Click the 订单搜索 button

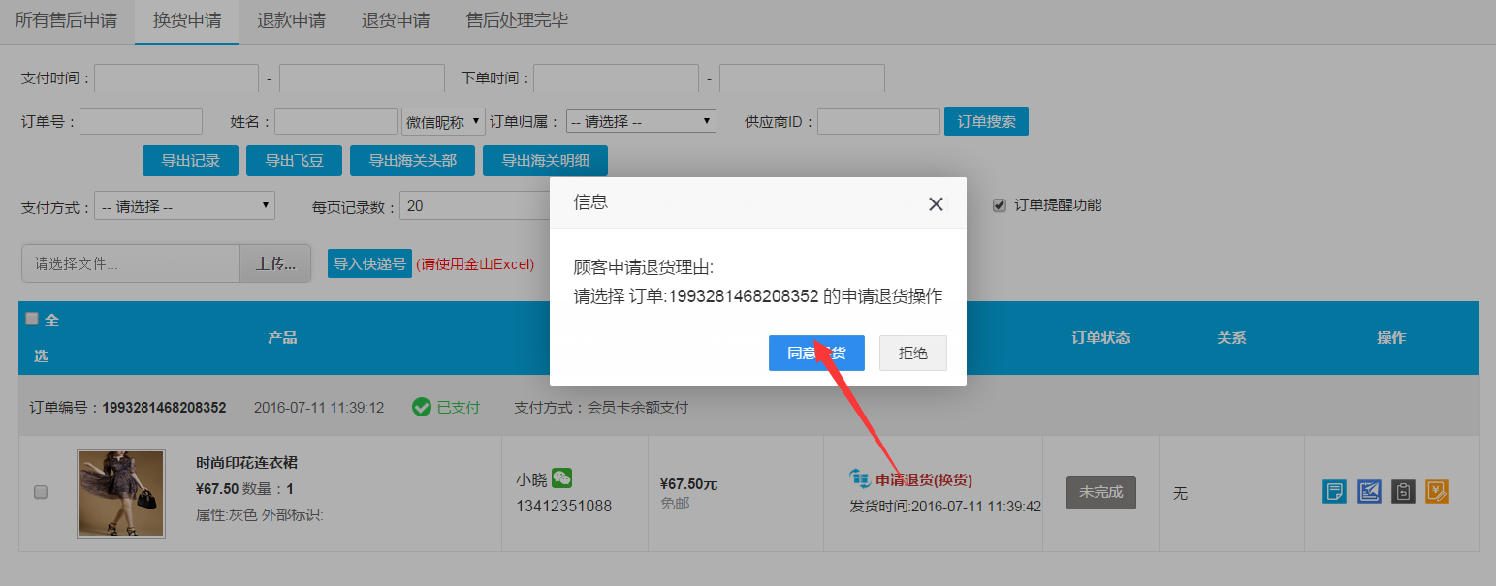[x=986, y=122]
